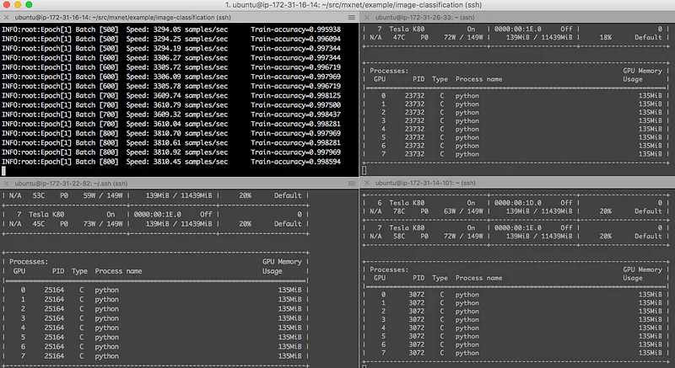Close the ip-172-31-22-82 terminal pane
The height and width of the screenshot is (368, 675).
[x=6, y=184]
